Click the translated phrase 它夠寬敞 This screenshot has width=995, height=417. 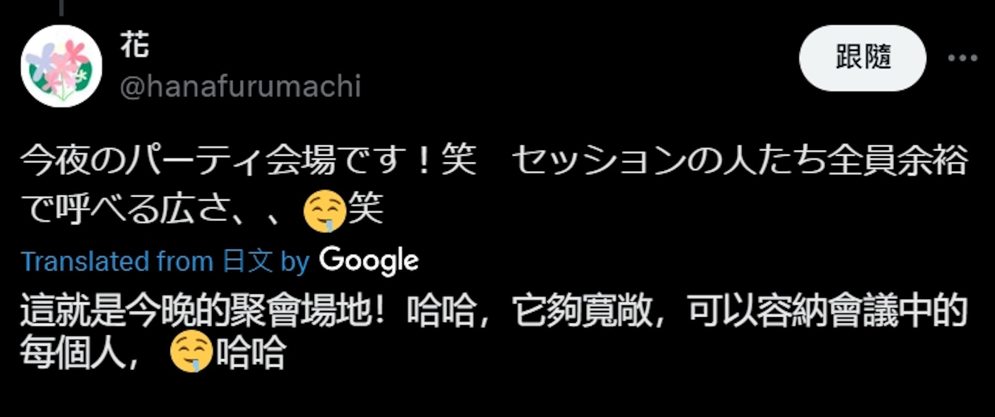581,311
